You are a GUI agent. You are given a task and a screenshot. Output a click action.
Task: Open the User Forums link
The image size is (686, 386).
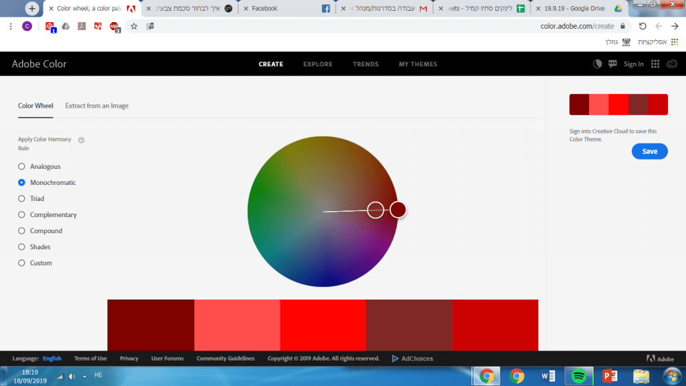(x=167, y=359)
